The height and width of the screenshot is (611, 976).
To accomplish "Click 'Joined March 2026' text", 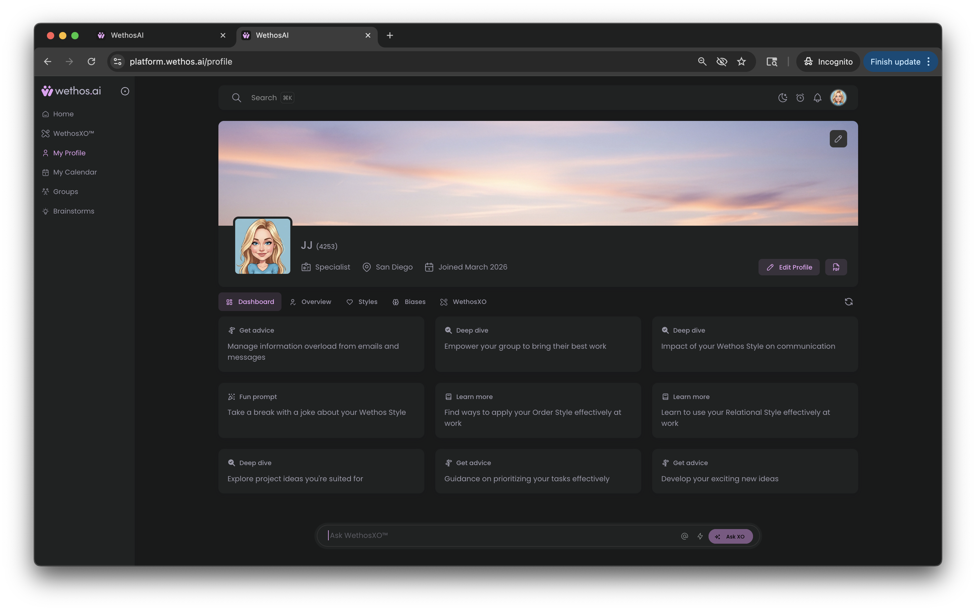I will pyautogui.click(x=473, y=267).
